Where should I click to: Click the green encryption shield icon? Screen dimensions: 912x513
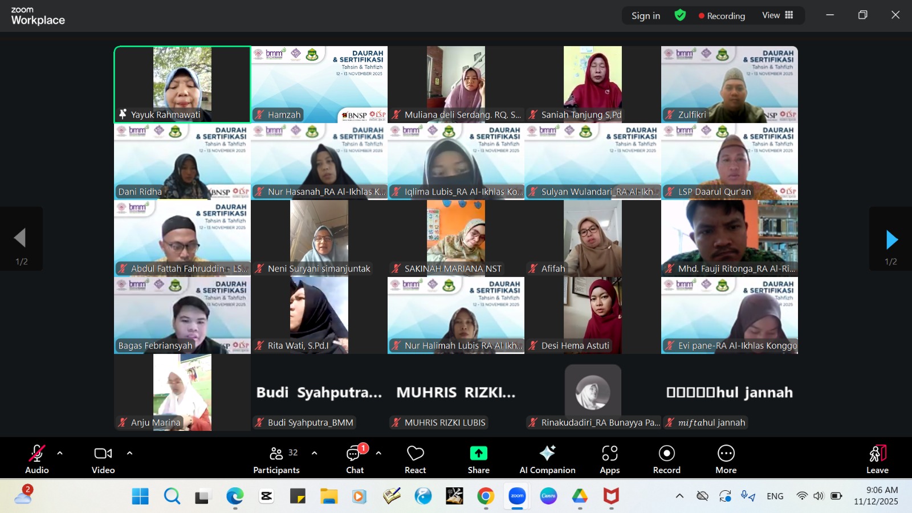click(680, 15)
